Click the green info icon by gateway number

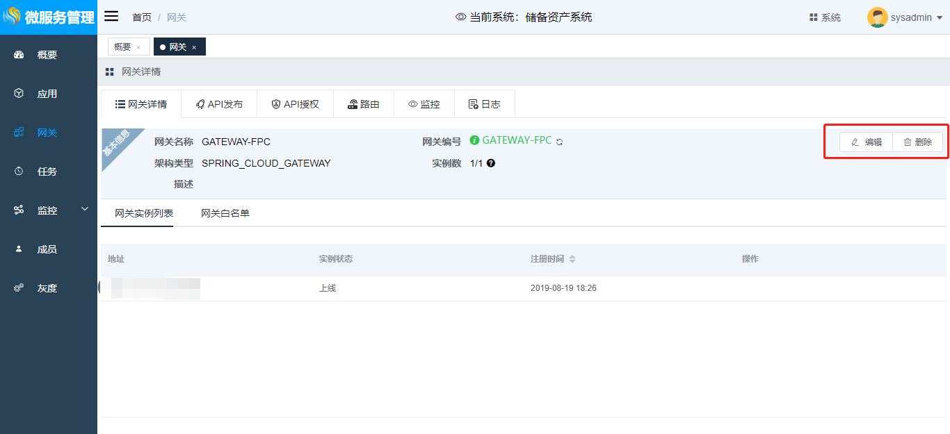coord(474,140)
